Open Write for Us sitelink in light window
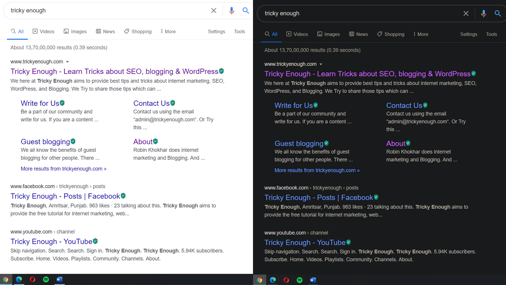 pos(40,103)
